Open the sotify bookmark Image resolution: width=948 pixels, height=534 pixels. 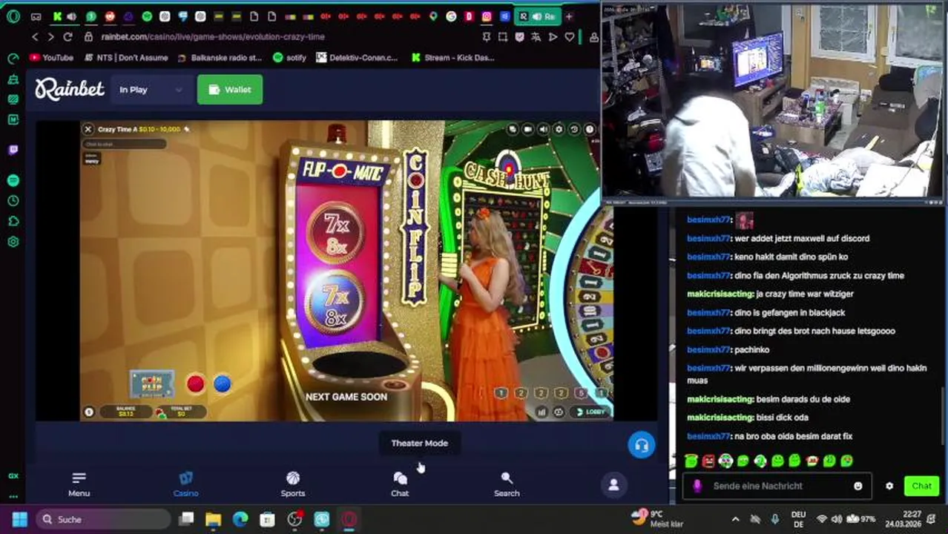coord(289,57)
